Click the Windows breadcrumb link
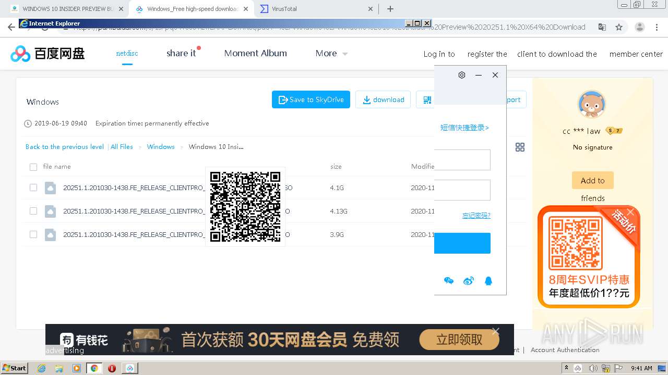This screenshot has width=668, height=375. [161, 147]
